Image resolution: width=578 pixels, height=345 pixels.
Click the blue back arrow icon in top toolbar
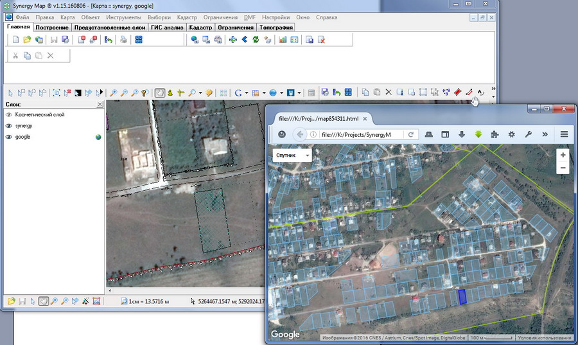(245, 39)
